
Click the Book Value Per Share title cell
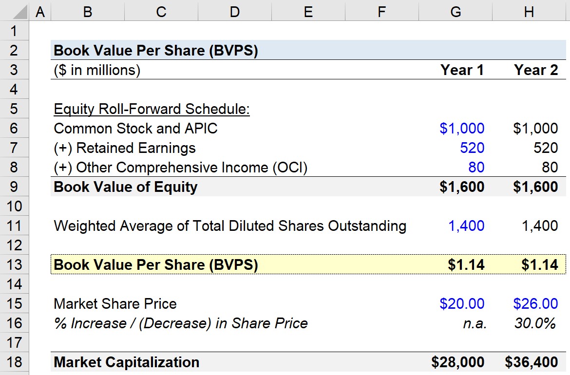[155, 51]
